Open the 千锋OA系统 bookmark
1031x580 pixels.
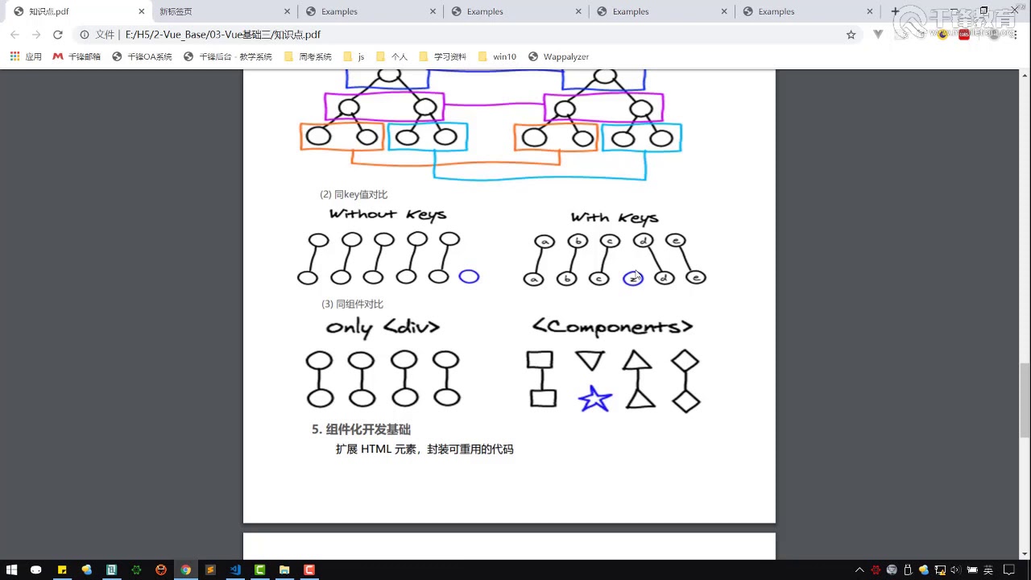point(142,56)
